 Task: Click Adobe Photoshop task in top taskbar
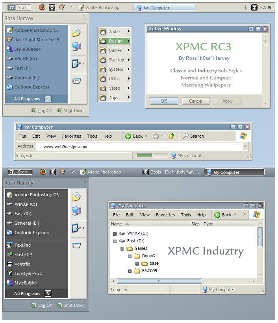(99, 7)
